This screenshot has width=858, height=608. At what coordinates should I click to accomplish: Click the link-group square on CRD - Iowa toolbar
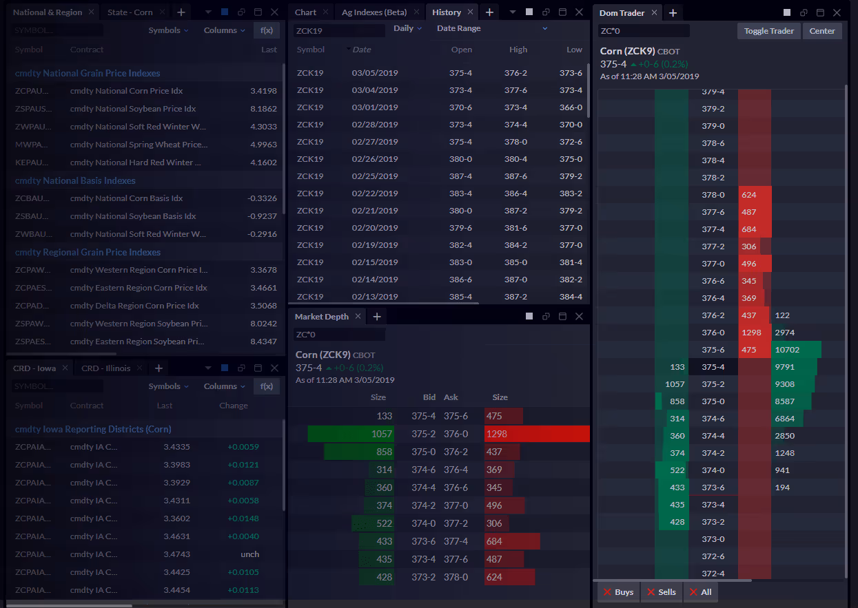223,368
